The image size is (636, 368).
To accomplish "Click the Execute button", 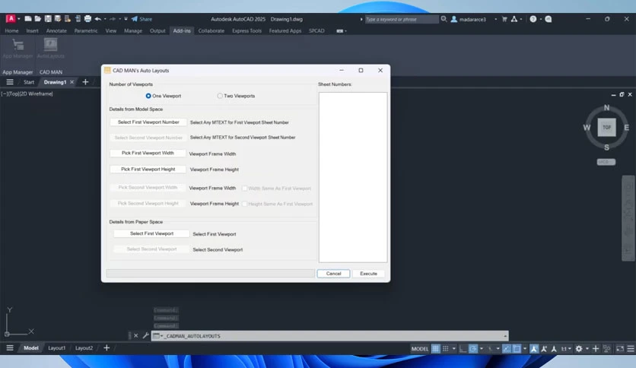I will click(x=368, y=274).
